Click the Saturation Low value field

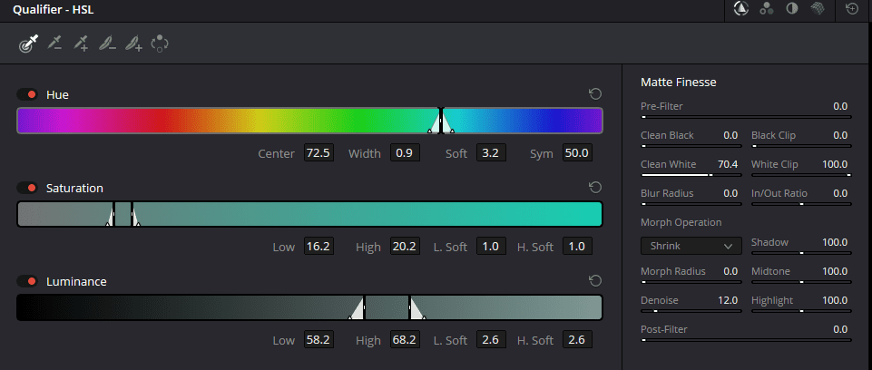click(318, 246)
